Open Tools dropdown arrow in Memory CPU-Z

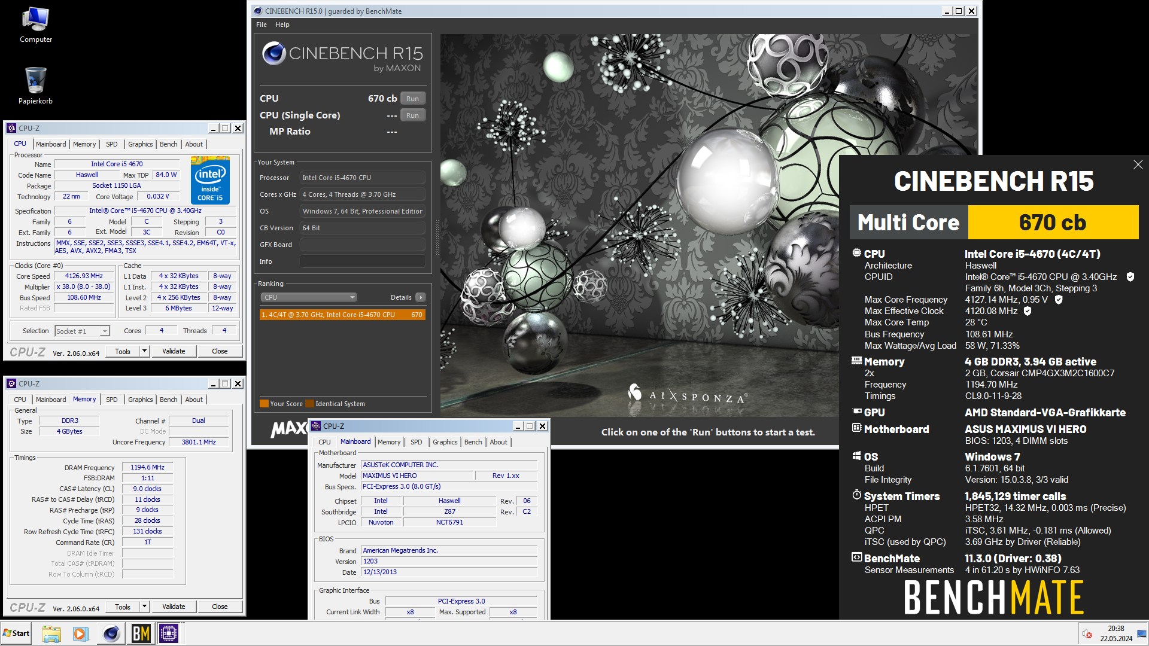point(144,607)
